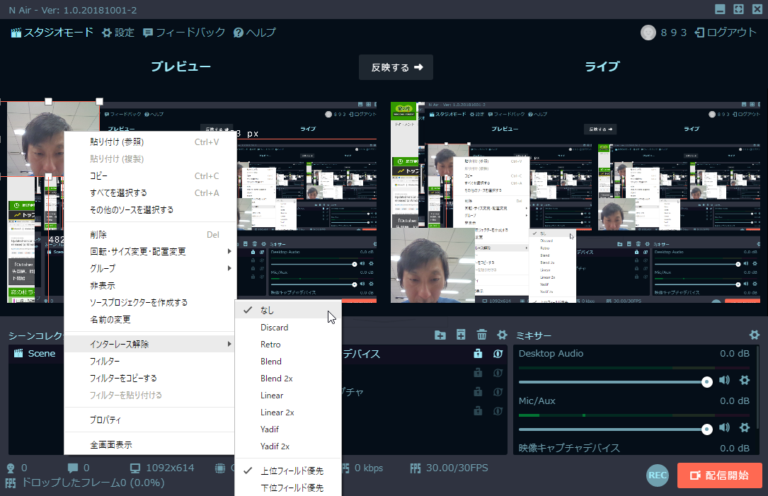Choose 非表示 to hide the source
Screen dimensions: 768x496
tap(150, 285)
